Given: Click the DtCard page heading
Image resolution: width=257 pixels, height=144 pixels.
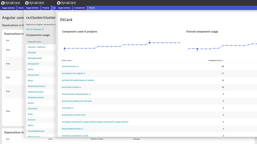Looking at the screenshot, I should coord(66,20).
